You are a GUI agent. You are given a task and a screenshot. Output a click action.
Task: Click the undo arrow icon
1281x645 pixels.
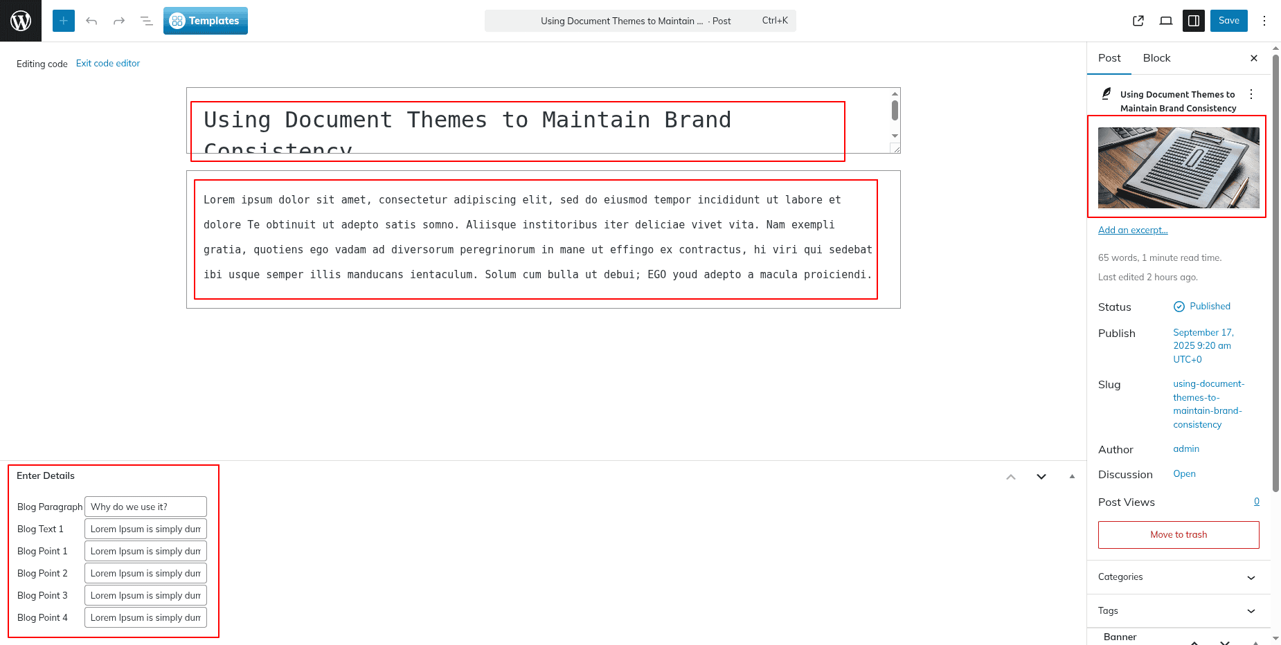pos(91,21)
